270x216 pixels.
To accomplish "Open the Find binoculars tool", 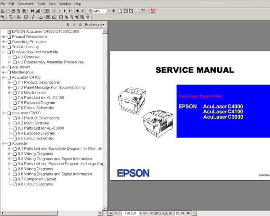I will pos(32,11).
